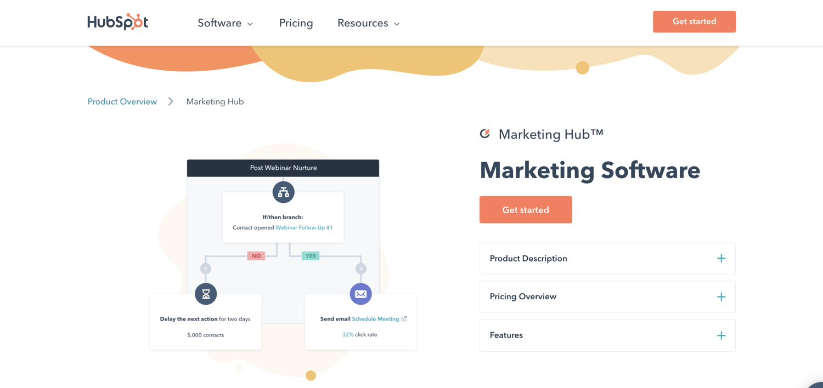This screenshot has width=823, height=388.
Task: Click the Marketing Software heading
Action: coord(590,170)
